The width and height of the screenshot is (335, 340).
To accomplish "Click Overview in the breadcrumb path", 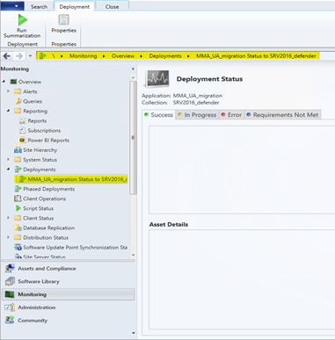I will [x=123, y=56].
